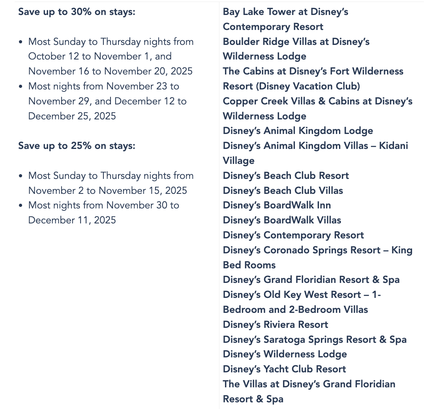
Task: Click the standalone Disney's Wilderness Lodge link
Action: point(285,354)
